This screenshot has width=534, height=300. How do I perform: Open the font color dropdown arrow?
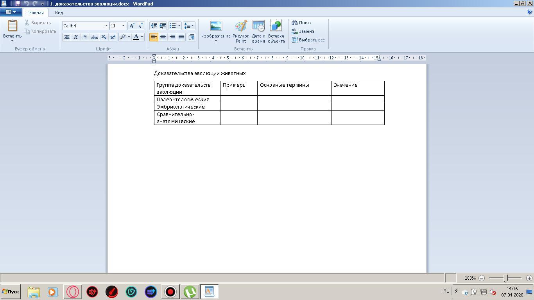pyautogui.click(x=142, y=37)
